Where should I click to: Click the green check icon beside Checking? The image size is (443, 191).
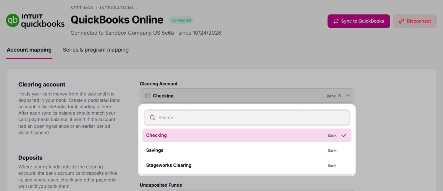[148, 96]
